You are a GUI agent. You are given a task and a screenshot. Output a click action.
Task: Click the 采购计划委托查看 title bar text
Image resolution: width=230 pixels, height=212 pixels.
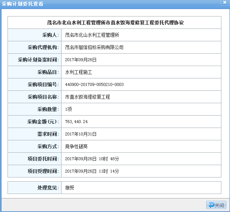(23, 4)
